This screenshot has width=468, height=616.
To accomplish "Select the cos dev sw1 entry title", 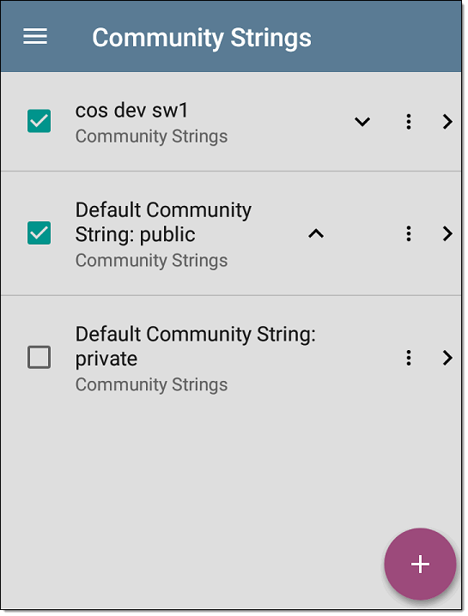I will (131, 111).
